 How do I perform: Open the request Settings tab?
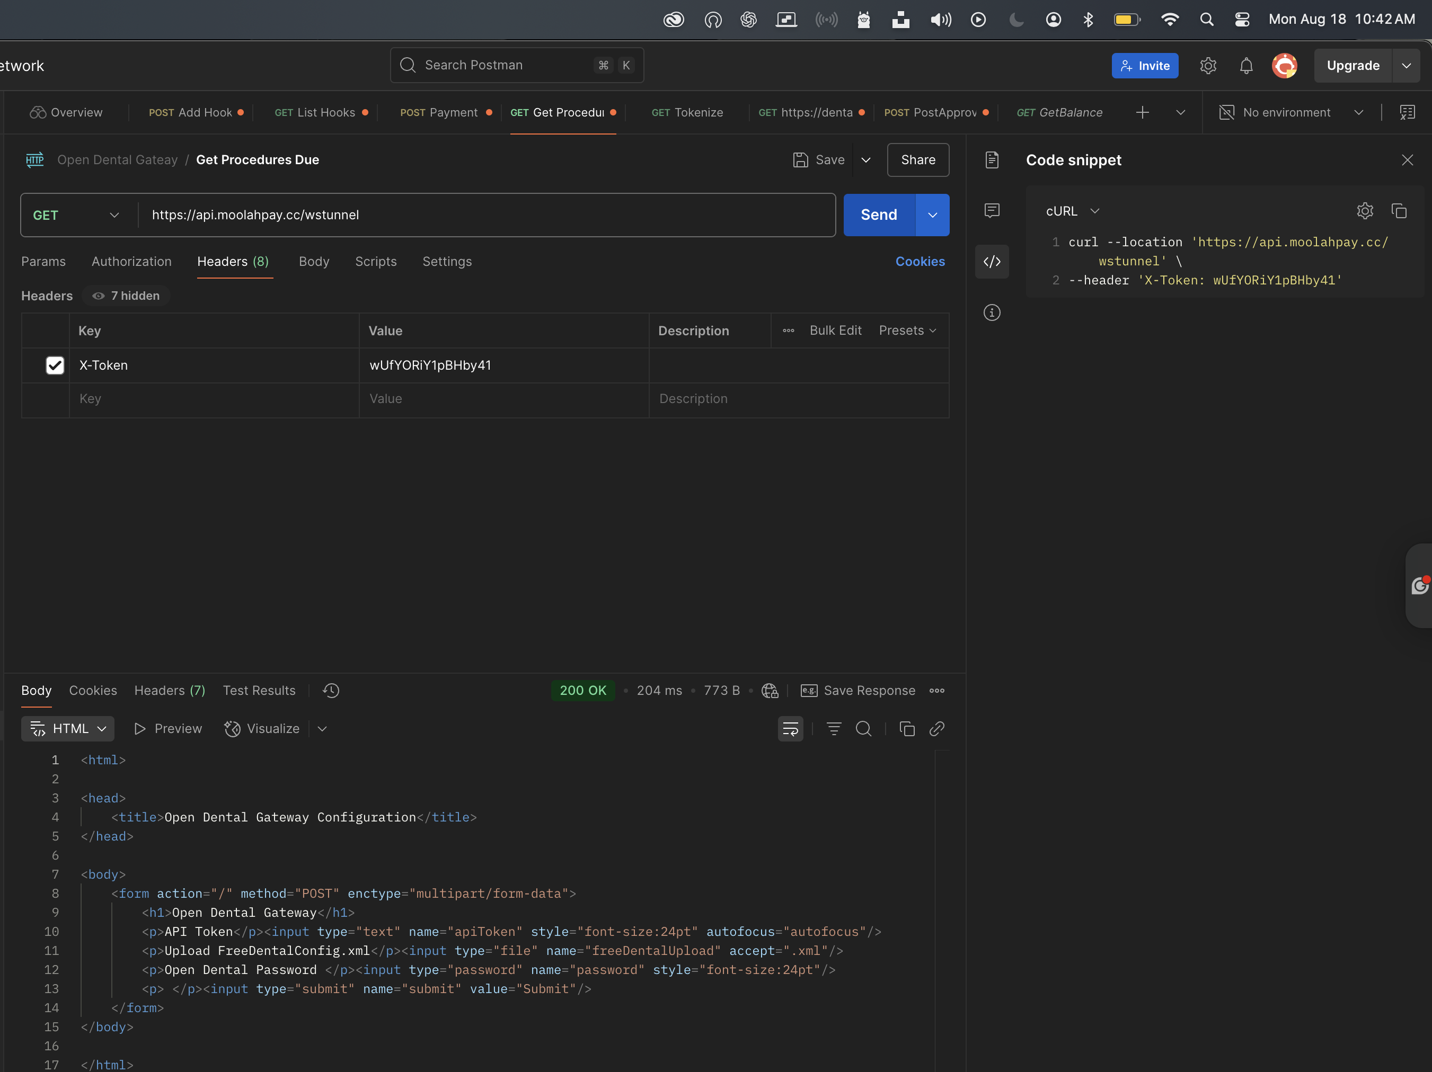click(x=447, y=261)
